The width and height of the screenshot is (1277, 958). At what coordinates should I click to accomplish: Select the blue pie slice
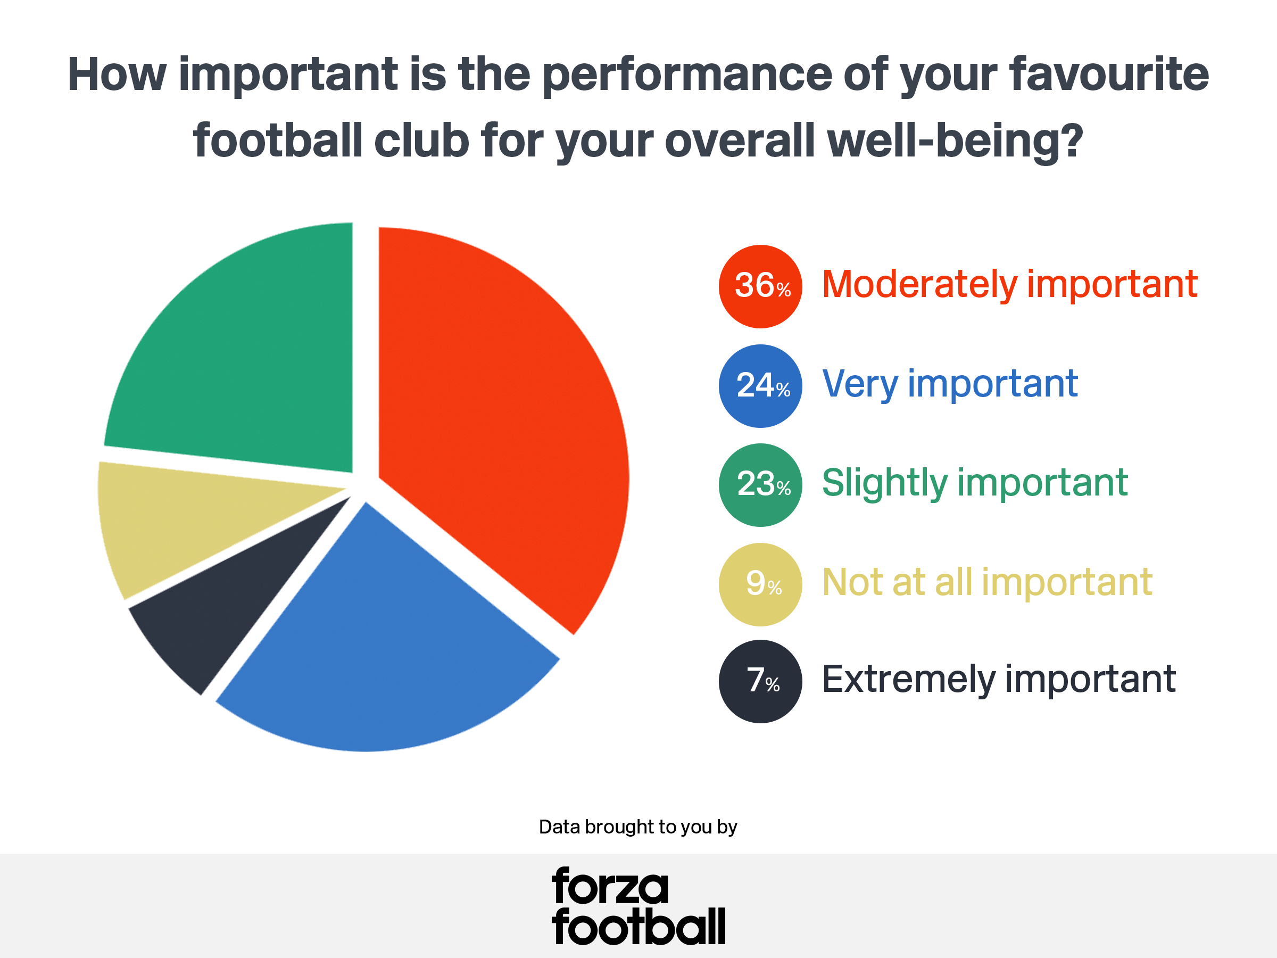(x=387, y=647)
